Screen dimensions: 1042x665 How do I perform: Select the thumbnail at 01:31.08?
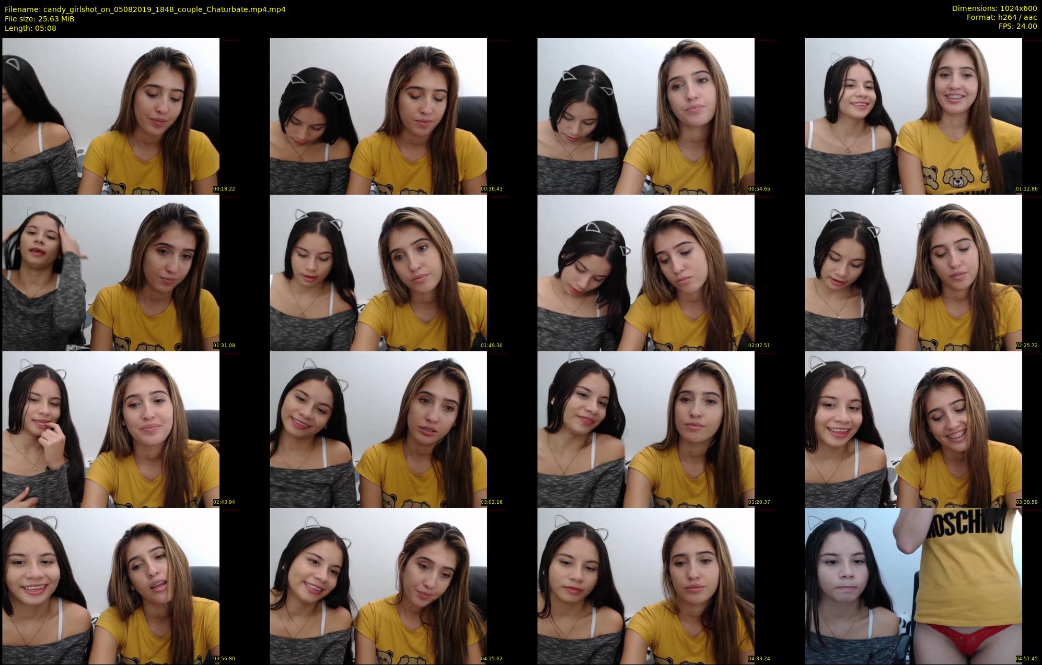(x=111, y=272)
